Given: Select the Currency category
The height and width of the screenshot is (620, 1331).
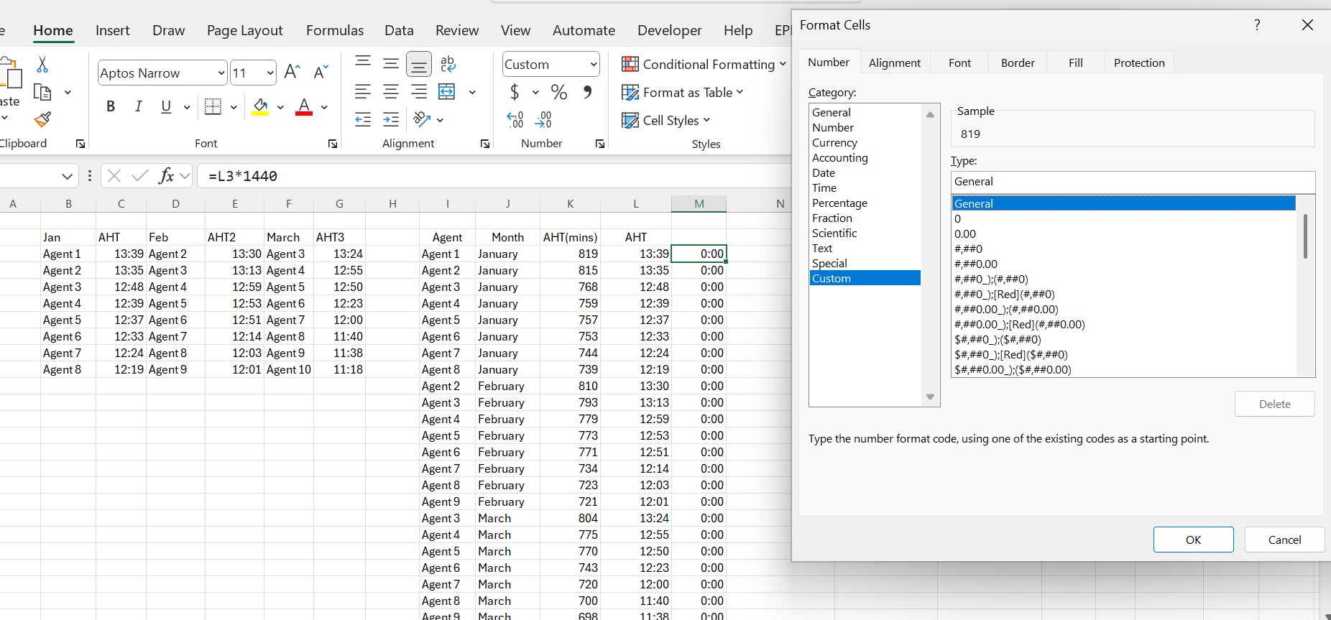Looking at the screenshot, I should pyautogui.click(x=865, y=142).
